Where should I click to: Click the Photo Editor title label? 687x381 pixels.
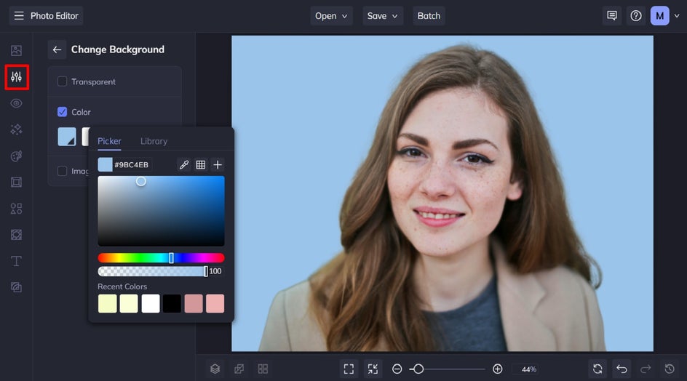pyautogui.click(x=55, y=16)
